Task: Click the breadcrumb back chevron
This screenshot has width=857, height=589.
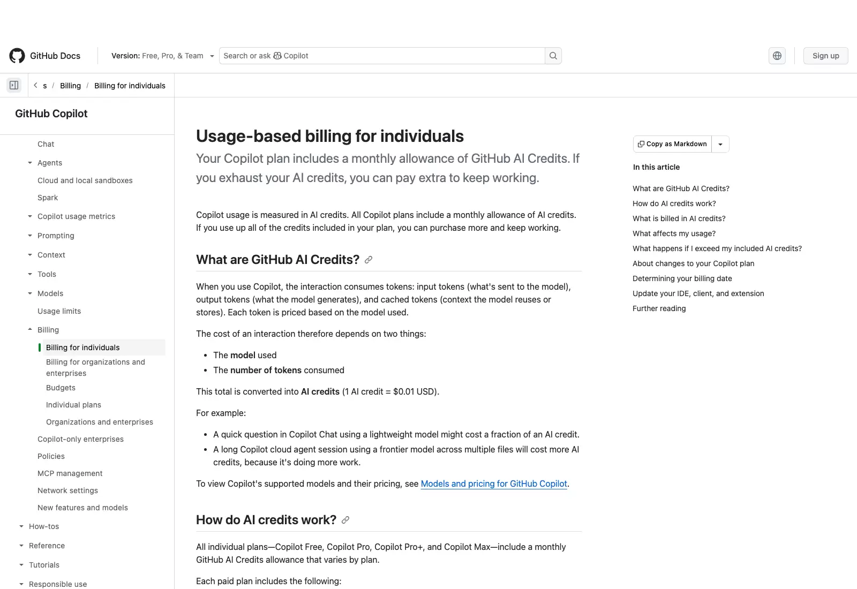Action: point(35,85)
